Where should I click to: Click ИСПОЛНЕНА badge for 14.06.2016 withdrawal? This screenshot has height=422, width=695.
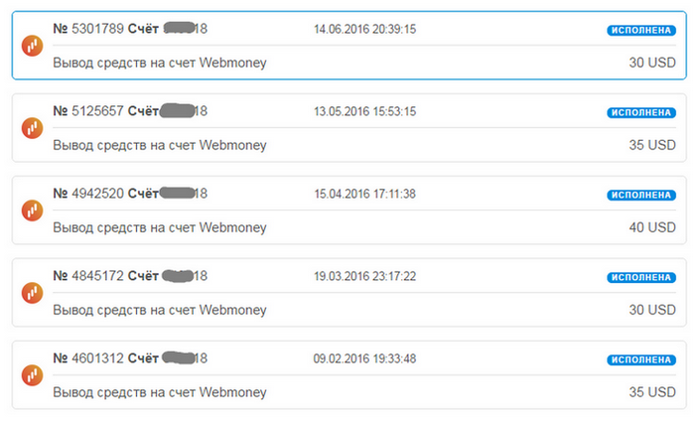[641, 30]
